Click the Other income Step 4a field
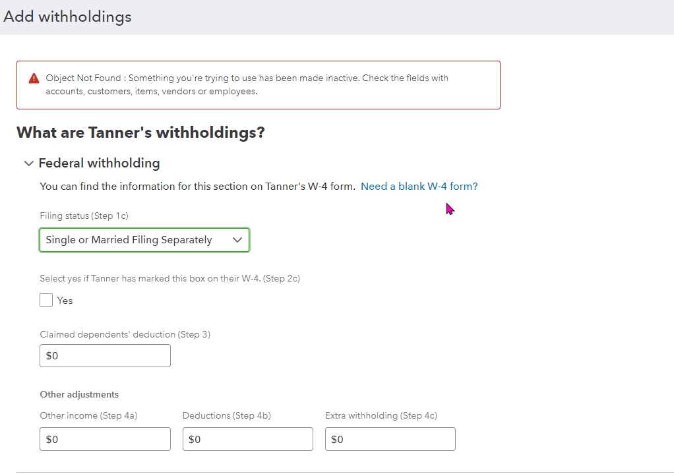This screenshot has height=474, width=674. [x=105, y=438]
